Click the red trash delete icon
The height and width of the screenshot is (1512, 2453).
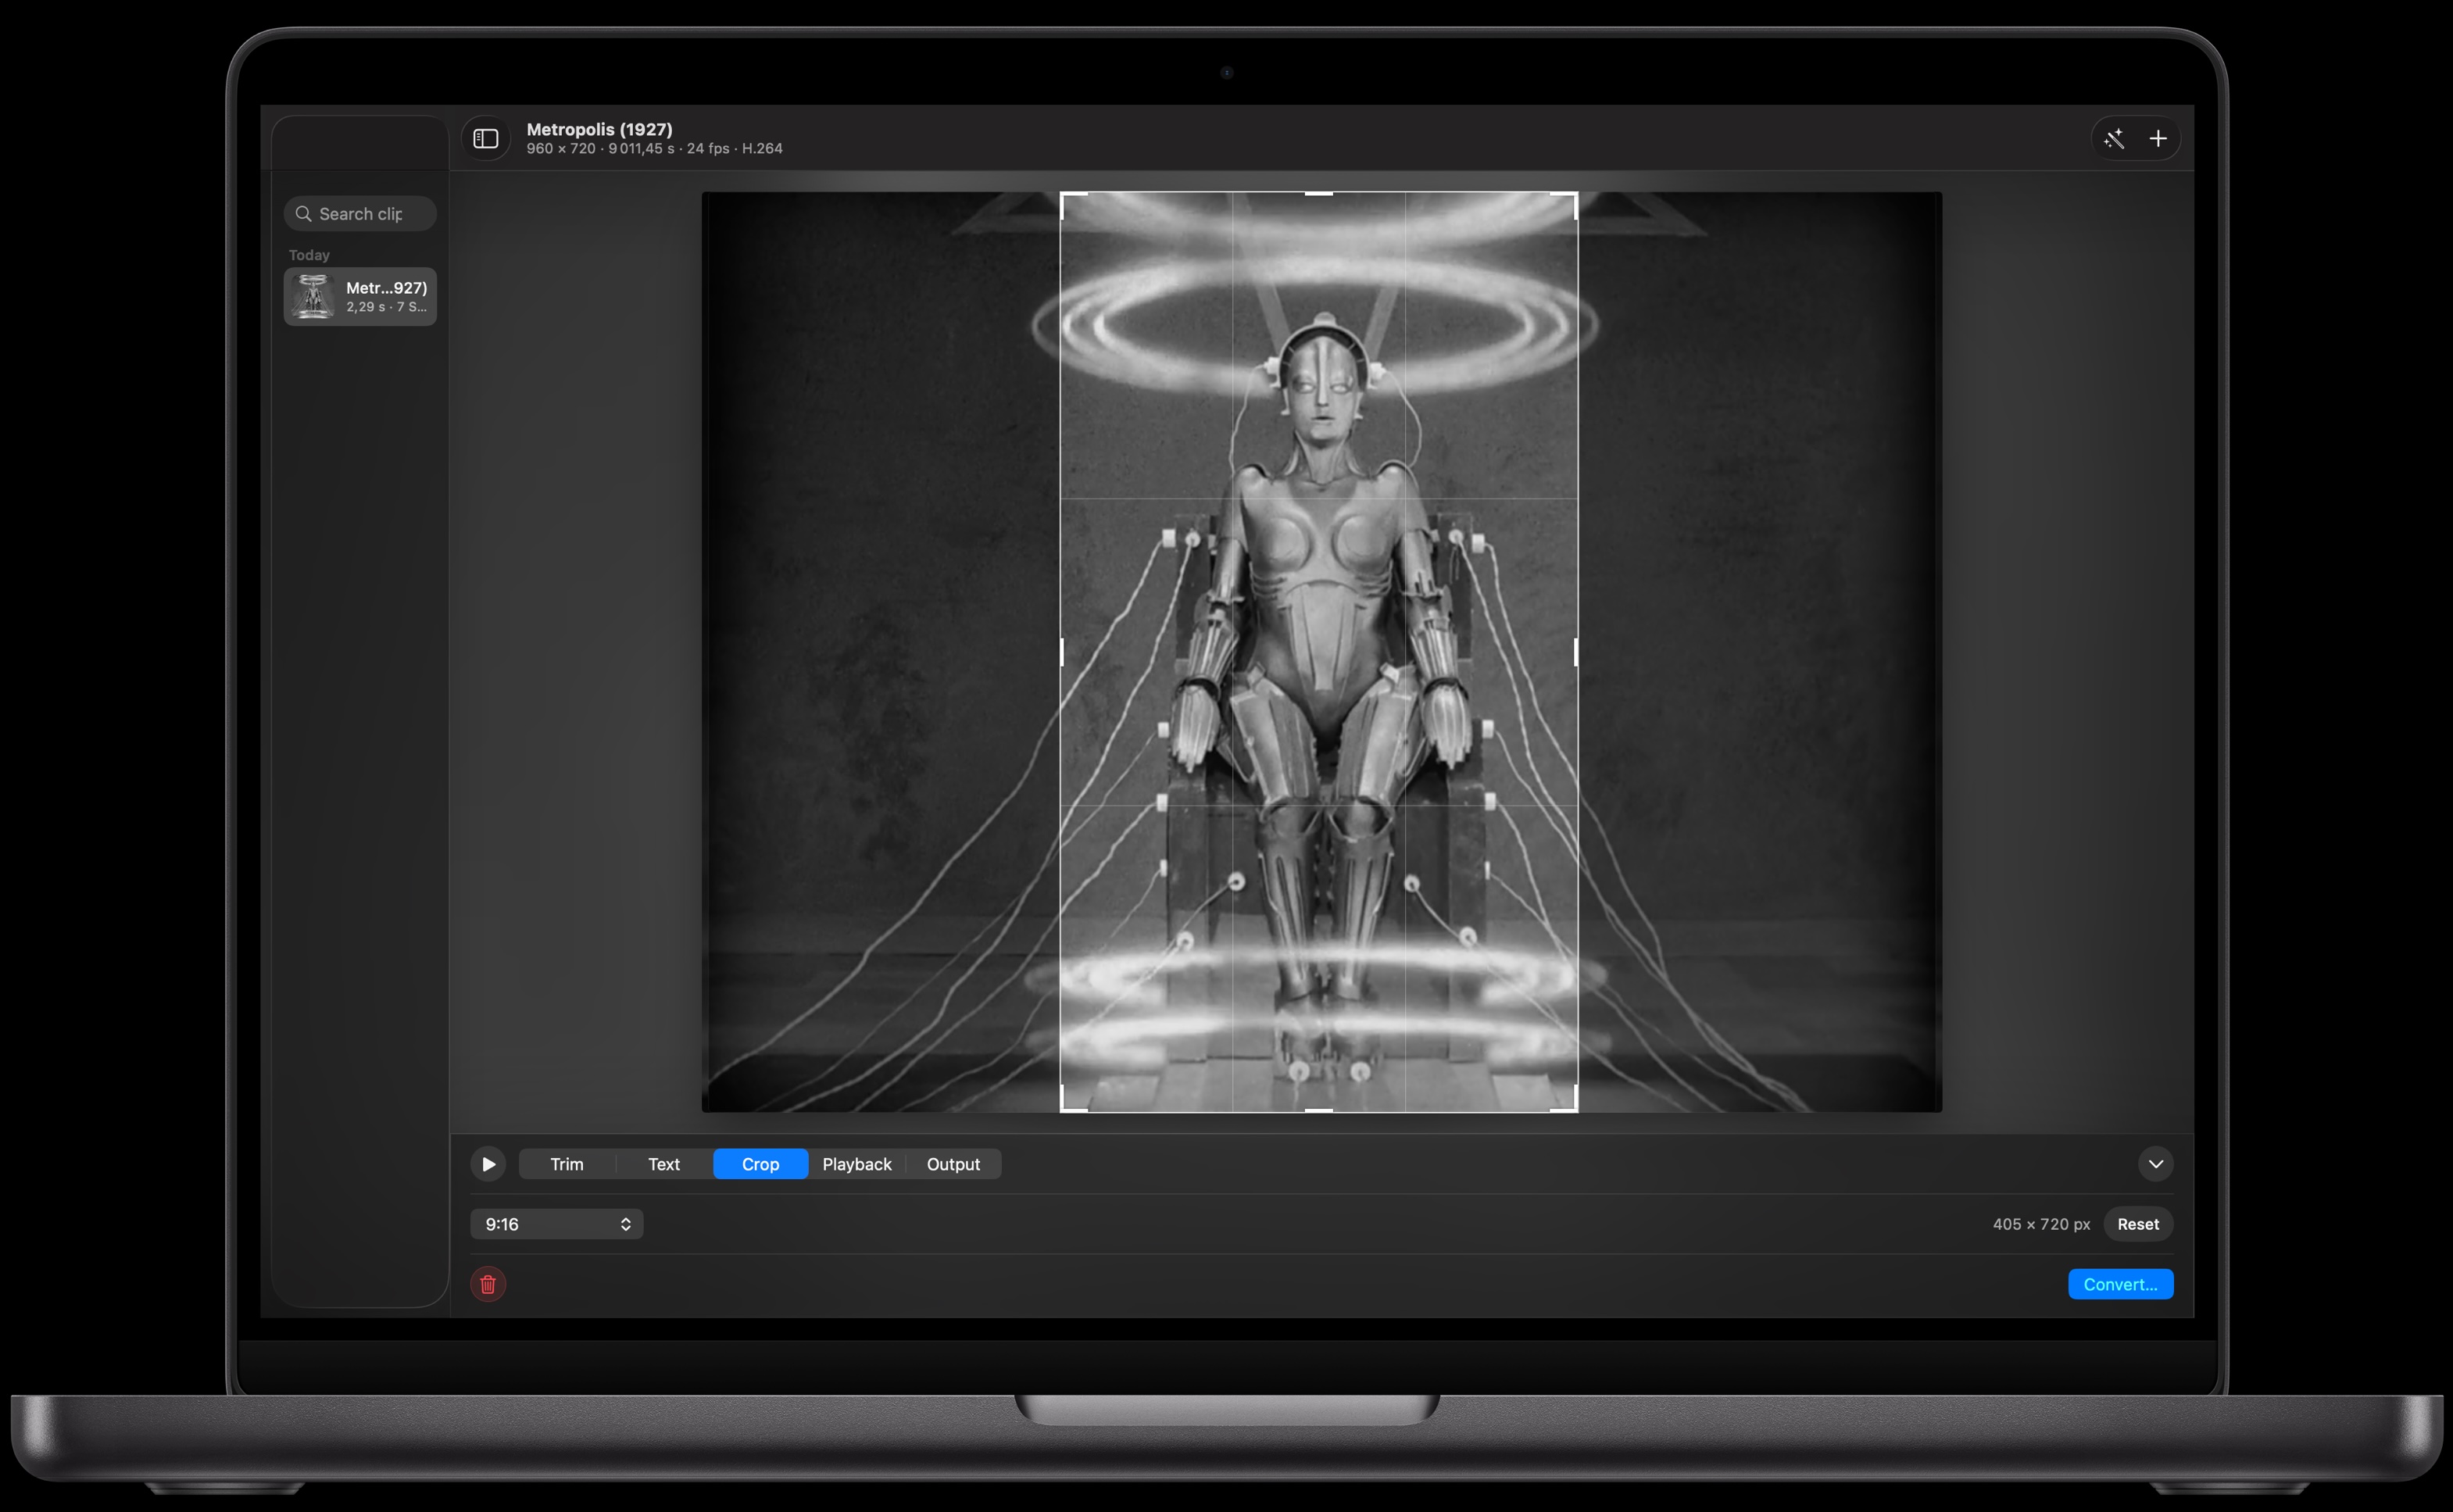click(x=488, y=1284)
